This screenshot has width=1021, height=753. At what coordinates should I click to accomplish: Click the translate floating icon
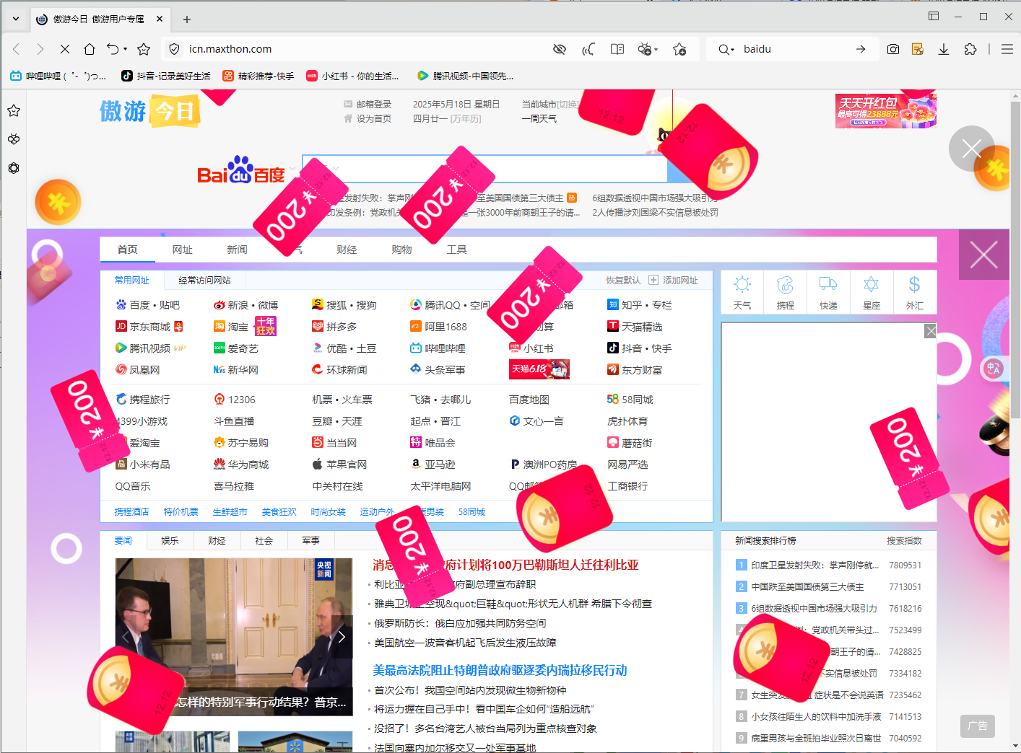pos(994,369)
